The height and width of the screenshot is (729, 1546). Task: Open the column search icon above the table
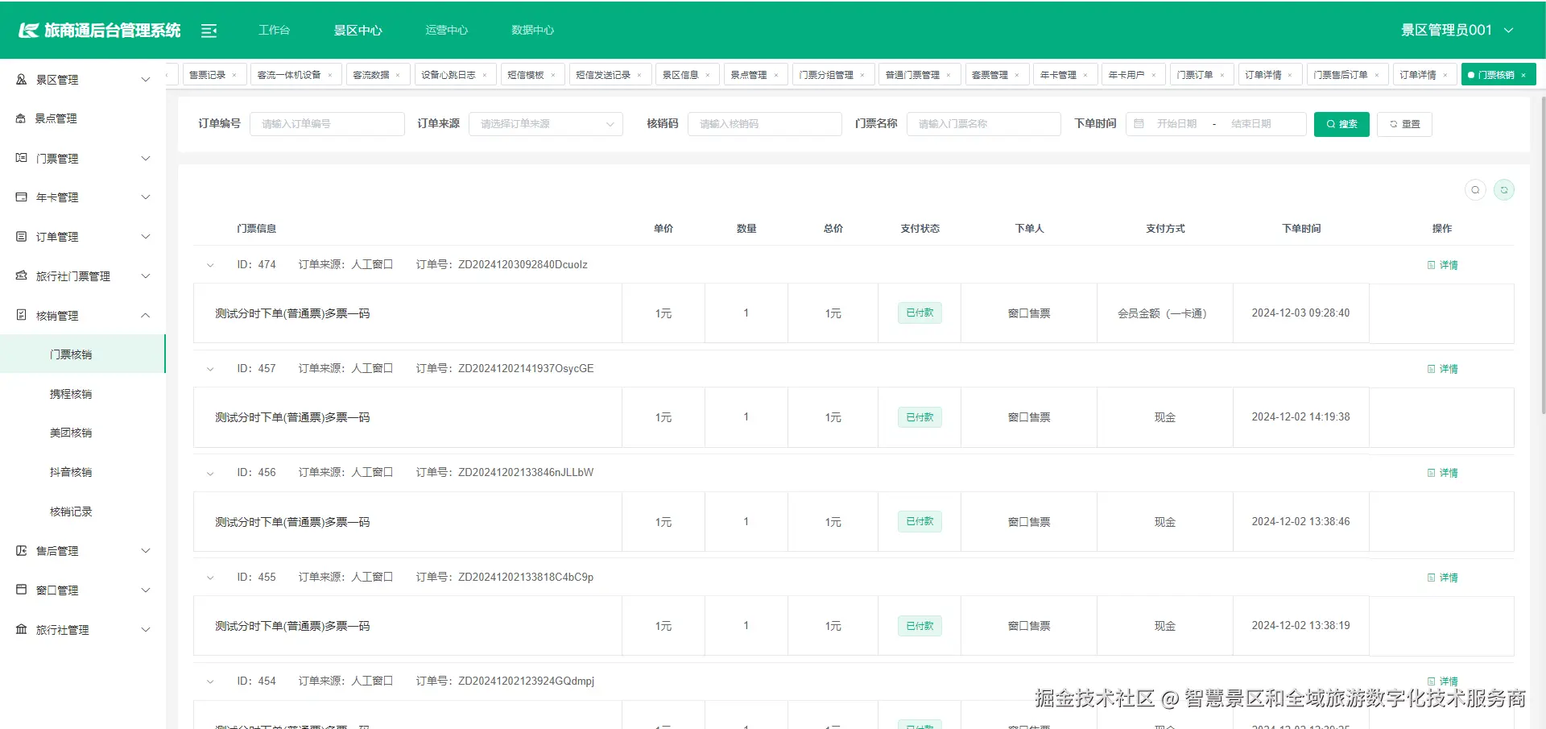(x=1475, y=189)
